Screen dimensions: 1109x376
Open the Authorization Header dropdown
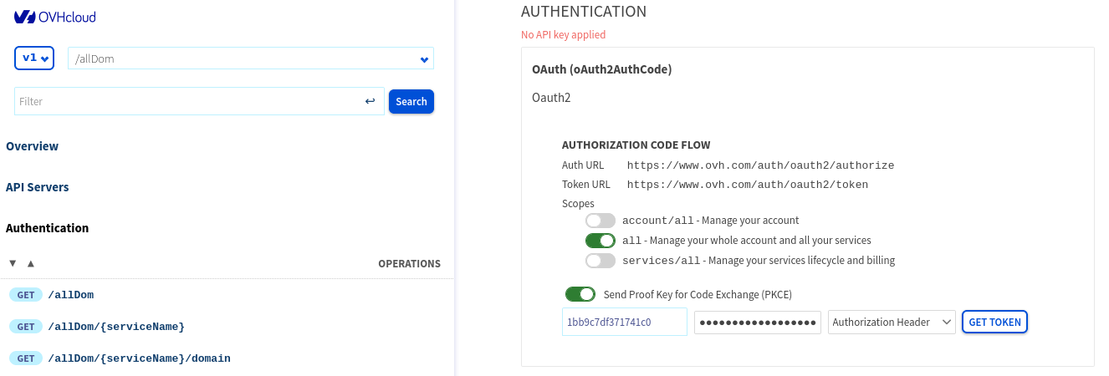tap(892, 322)
